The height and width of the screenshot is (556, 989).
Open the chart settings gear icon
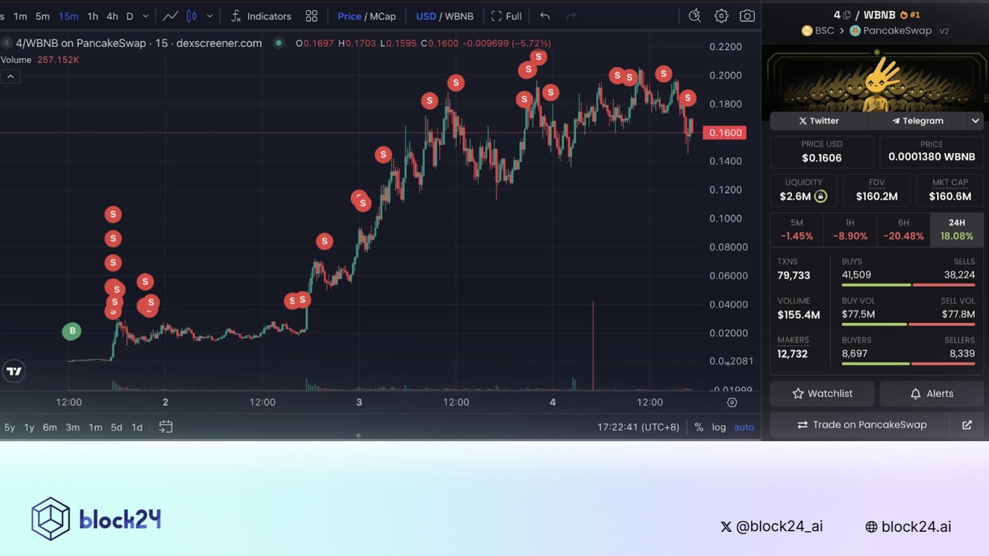point(721,16)
